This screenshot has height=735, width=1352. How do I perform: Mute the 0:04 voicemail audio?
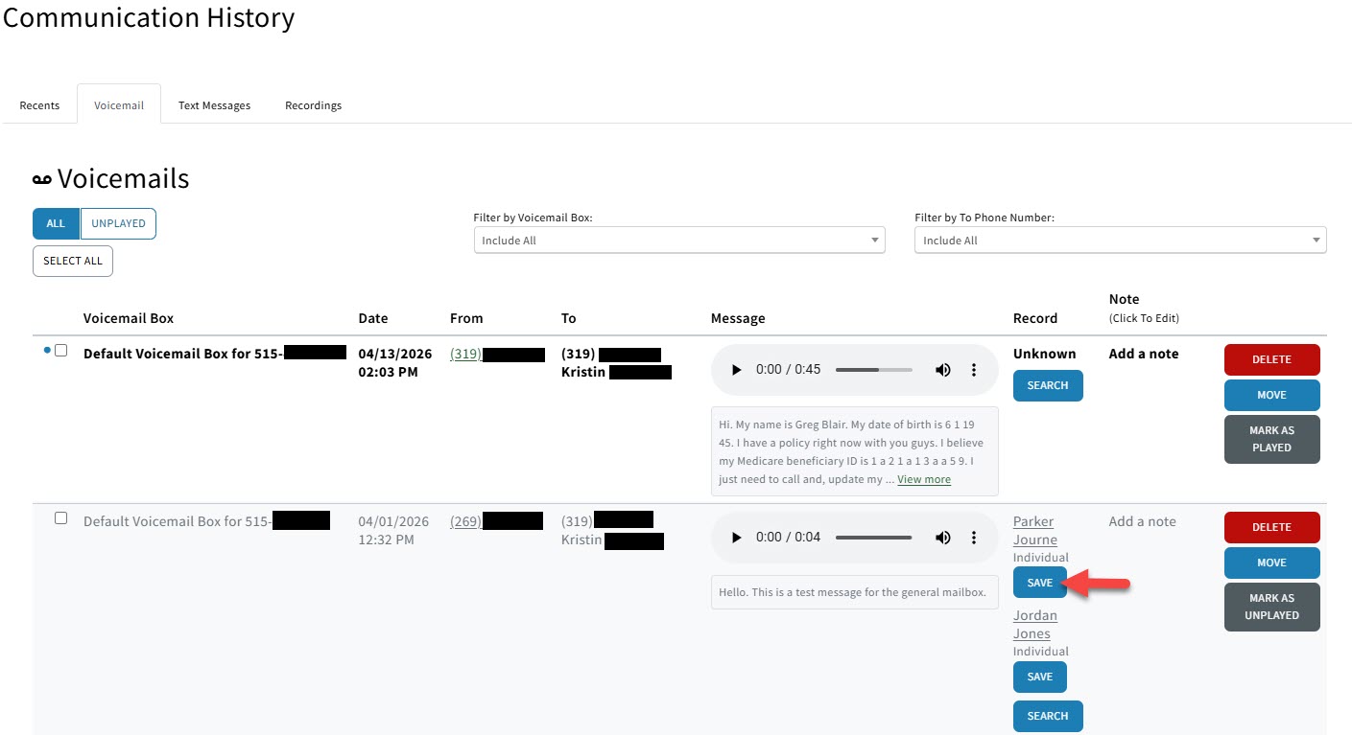pos(943,538)
